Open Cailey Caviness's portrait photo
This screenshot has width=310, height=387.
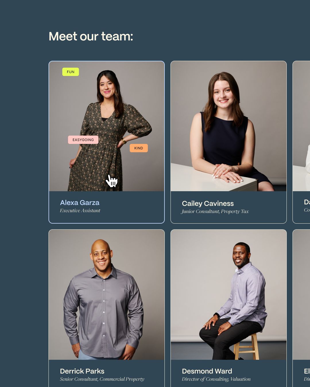click(229, 126)
